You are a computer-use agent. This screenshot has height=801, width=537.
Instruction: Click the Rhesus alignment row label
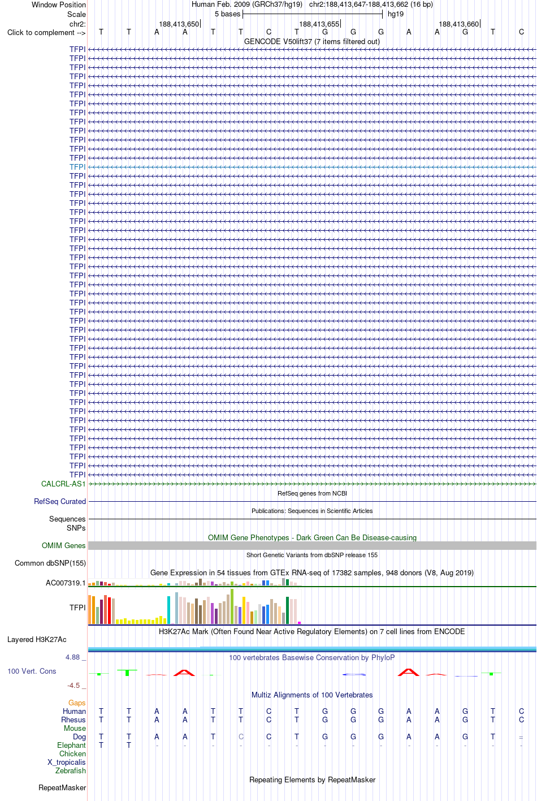click(73, 720)
